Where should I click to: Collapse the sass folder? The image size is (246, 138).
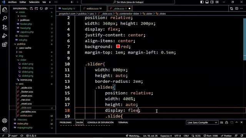click(x=21, y=84)
